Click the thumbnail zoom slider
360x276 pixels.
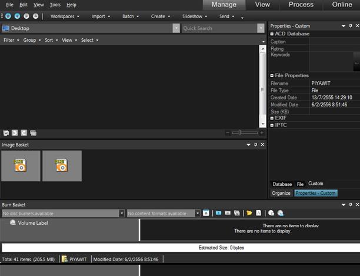pyautogui.click(x=245, y=133)
